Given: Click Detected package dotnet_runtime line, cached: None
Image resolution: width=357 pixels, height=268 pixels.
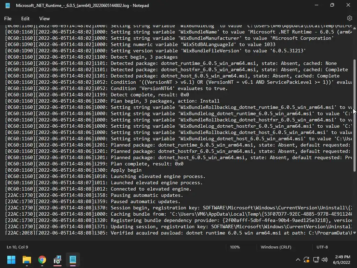Looking at the screenshot, I should tap(171, 64).
